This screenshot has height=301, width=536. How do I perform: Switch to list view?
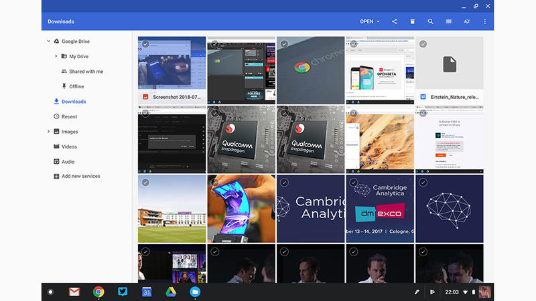(448, 21)
